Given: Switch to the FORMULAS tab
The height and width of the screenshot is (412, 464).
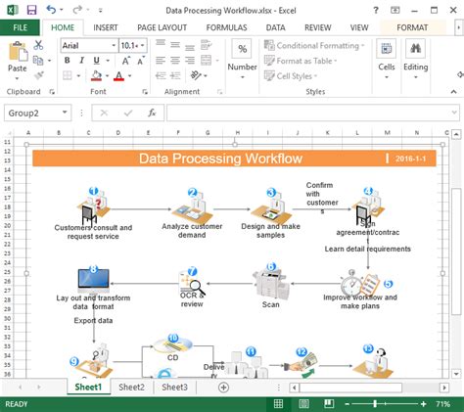Looking at the screenshot, I should click(x=226, y=27).
